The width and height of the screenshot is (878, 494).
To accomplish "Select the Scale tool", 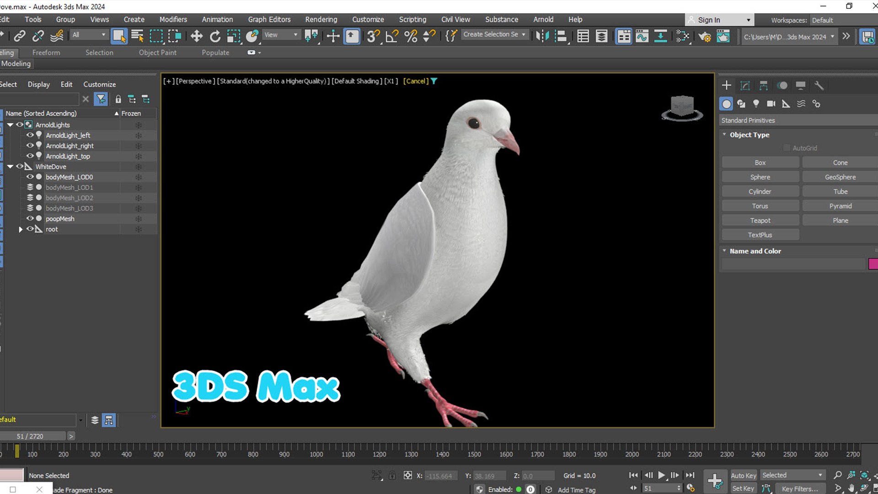I will pos(234,36).
